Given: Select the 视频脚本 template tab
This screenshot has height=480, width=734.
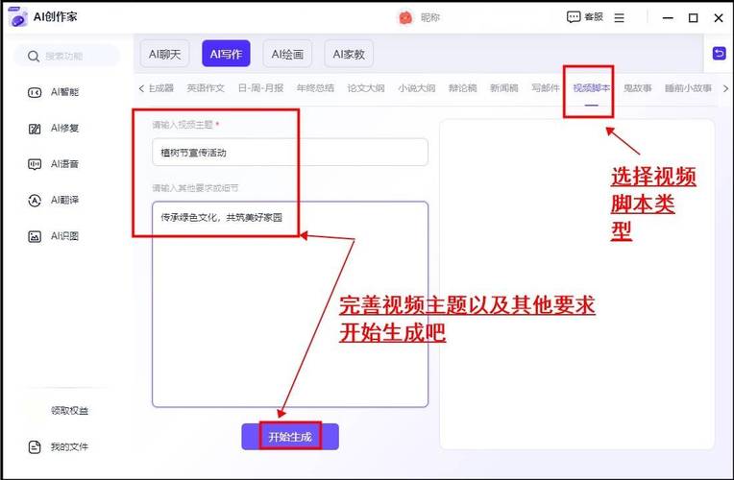Looking at the screenshot, I should point(591,88).
